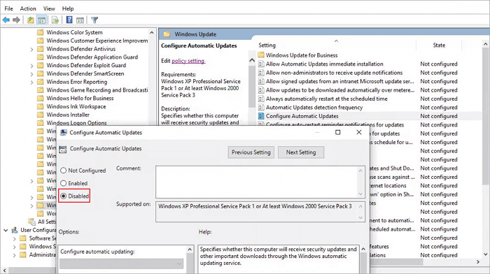This screenshot has width=490, height=274.
Task: Open the File menu
Action: [8, 8]
